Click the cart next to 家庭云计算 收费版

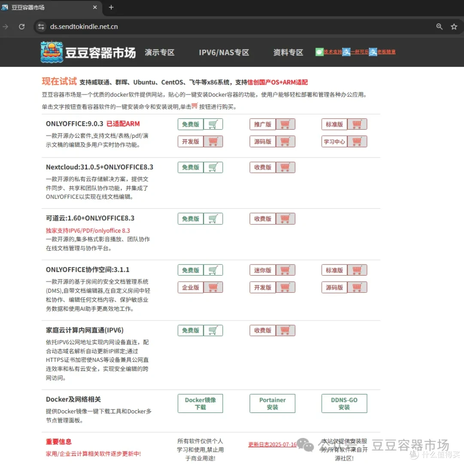[x=285, y=331]
